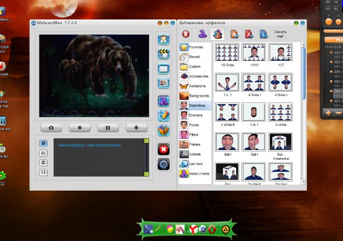
Task: Show the info tab in bottom panel
Action: 43,143
